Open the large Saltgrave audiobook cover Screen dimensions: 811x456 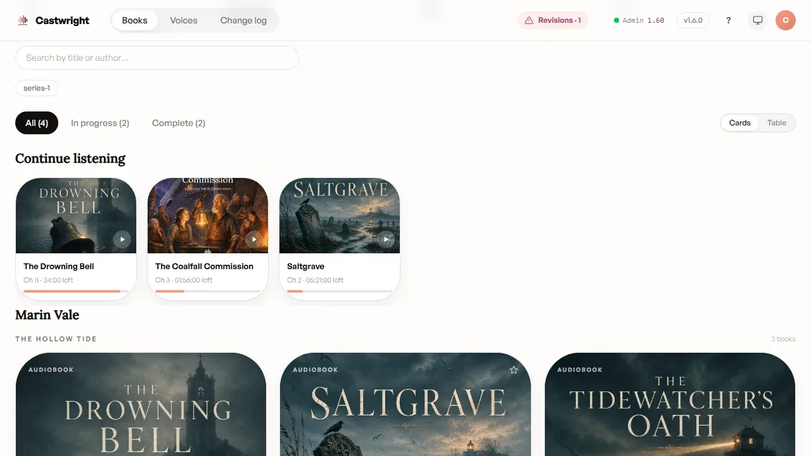pyautogui.click(x=405, y=404)
